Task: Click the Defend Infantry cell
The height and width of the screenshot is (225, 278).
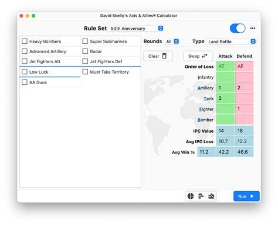Action: click(245, 77)
